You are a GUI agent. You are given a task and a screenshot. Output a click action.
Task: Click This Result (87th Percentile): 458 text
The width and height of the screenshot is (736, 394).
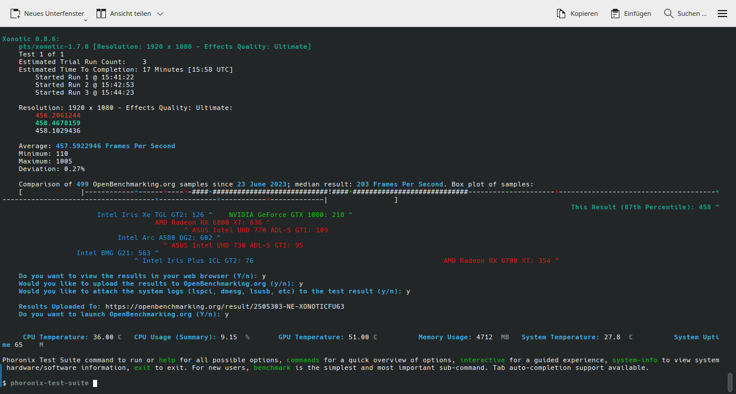point(645,207)
